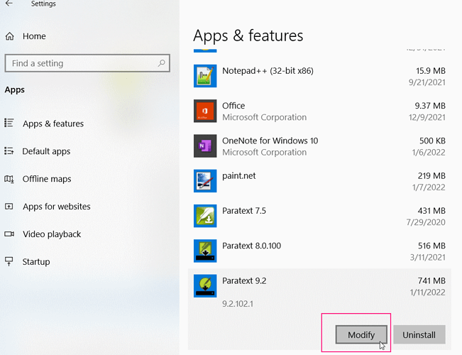The image size is (462, 355).
Task: Select the Office app name
Action: pyautogui.click(x=233, y=106)
